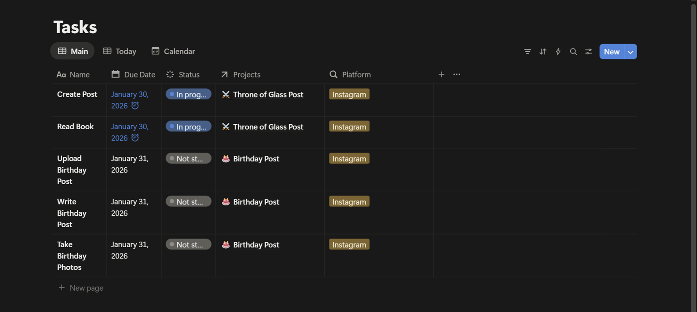Click the reminder alarm icon on the Create Post date
Viewport: 697px width, 312px height.
[x=135, y=106]
